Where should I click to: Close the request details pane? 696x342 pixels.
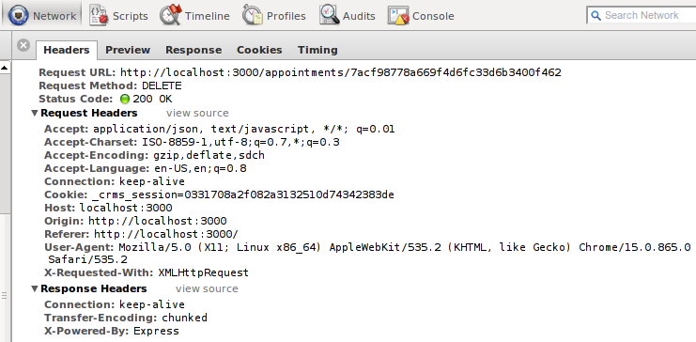pos(23,45)
